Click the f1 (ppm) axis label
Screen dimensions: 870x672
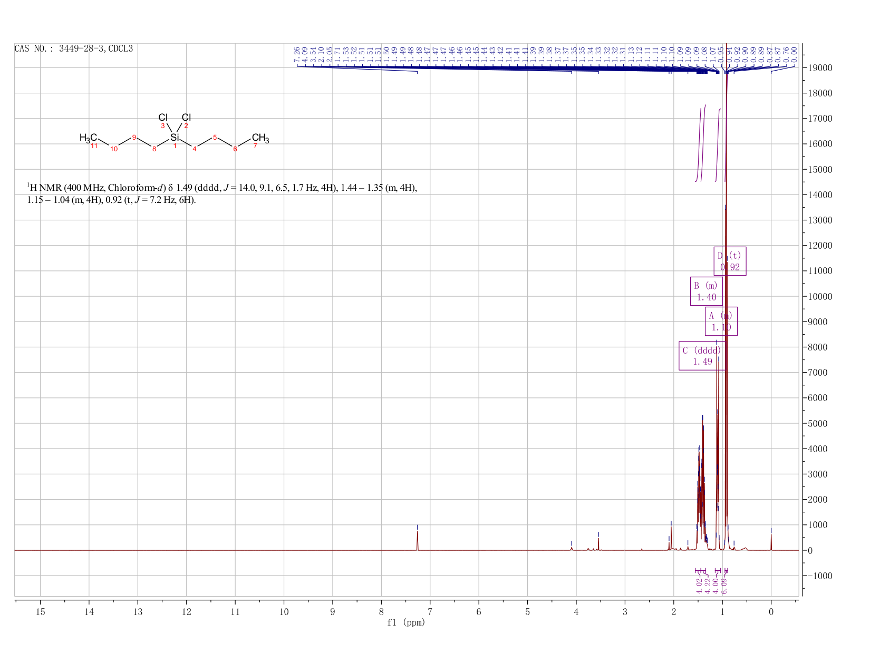(x=406, y=622)
